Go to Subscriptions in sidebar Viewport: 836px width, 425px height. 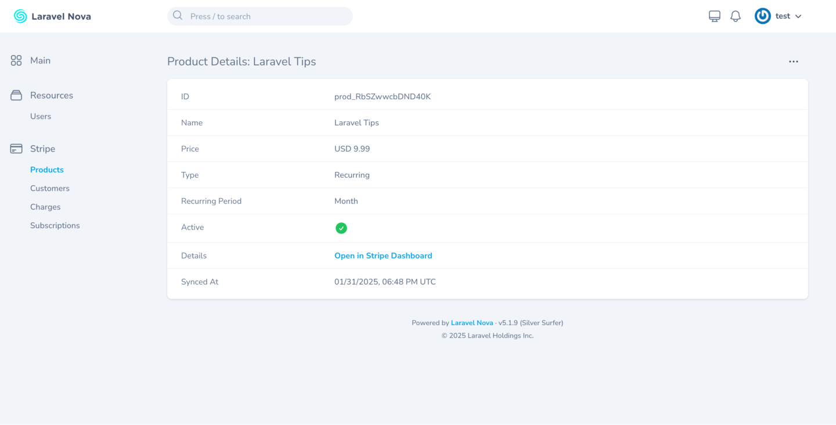55,225
